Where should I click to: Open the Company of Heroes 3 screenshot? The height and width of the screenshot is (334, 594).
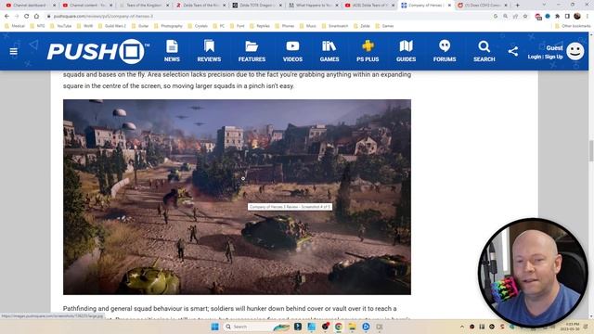point(237,197)
